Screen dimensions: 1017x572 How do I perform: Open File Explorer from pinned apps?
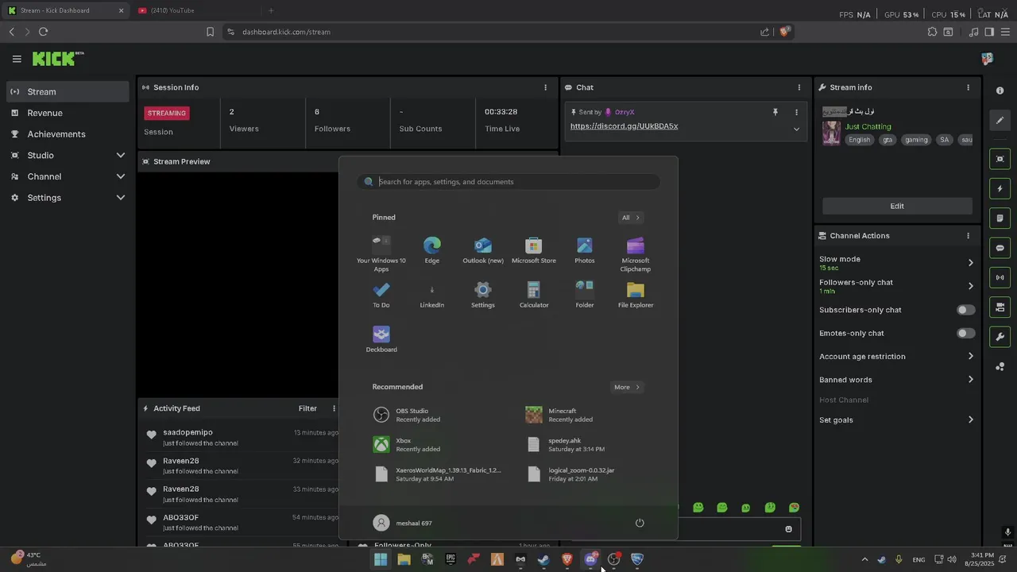click(x=636, y=295)
